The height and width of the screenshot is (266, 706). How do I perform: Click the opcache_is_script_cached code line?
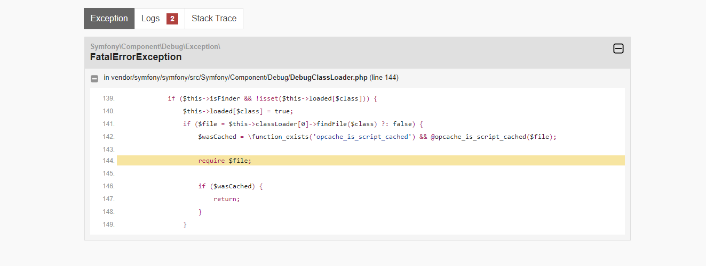coord(377,137)
